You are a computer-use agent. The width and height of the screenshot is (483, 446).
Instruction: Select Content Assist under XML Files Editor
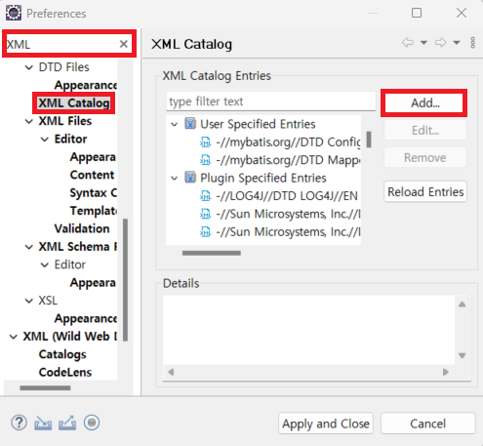pyautogui.click(x=93, y=175)
